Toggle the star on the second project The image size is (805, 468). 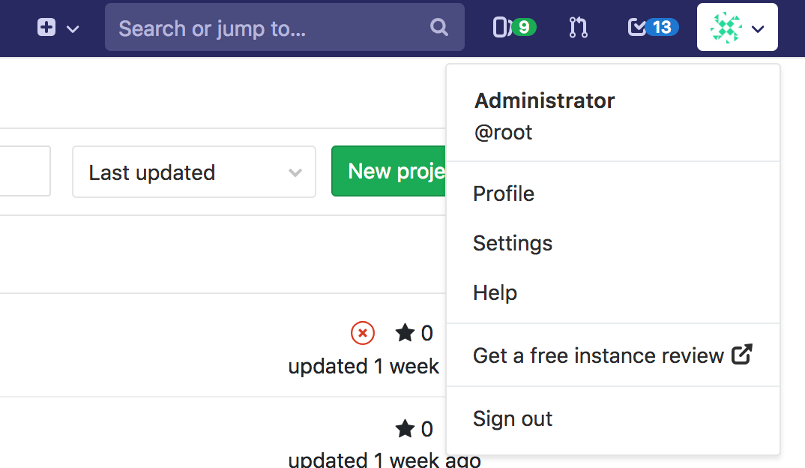405,429
